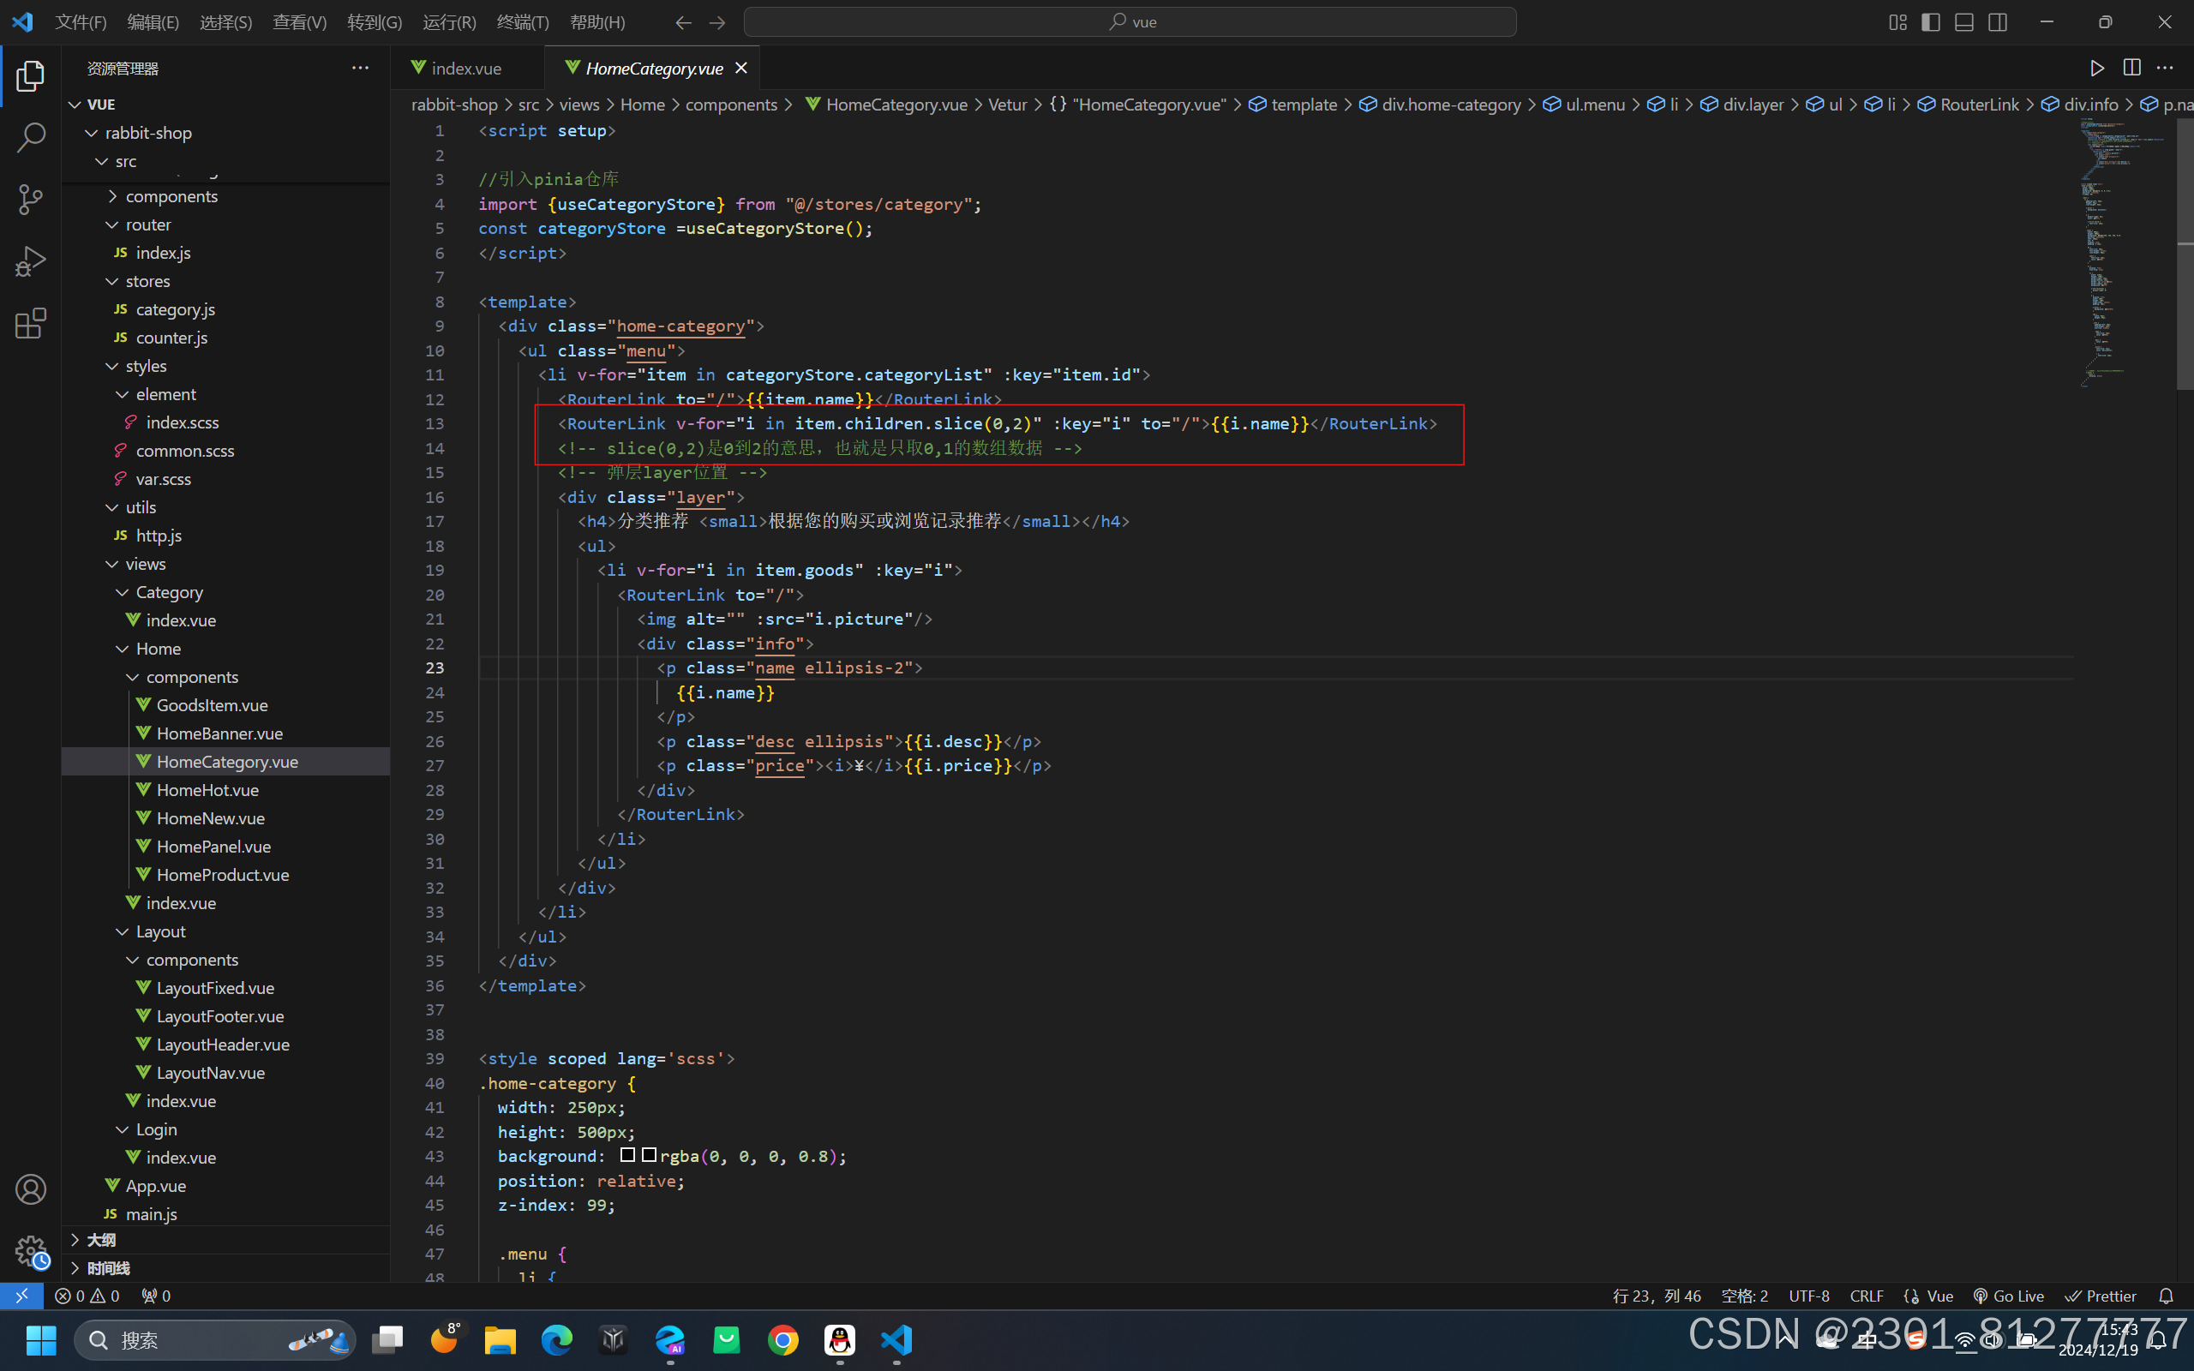Open the 文件(F) menu

[x=81, y=21]
